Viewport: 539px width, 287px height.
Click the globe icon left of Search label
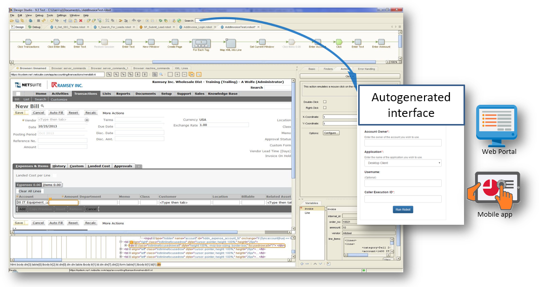179,21
